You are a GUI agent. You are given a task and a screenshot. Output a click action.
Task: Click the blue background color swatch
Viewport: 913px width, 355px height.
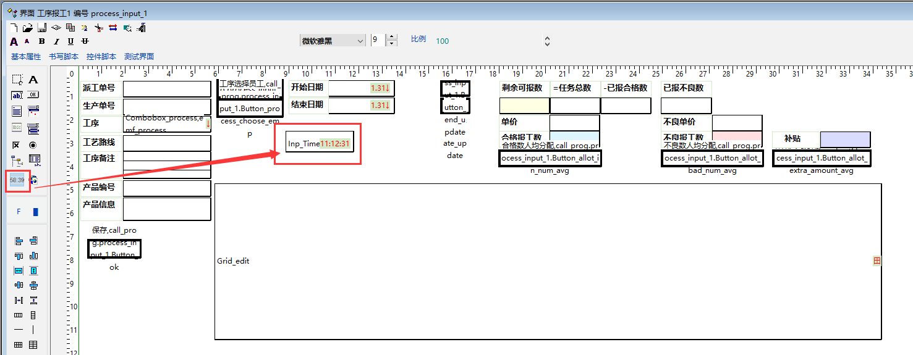[x=35, y=212]
